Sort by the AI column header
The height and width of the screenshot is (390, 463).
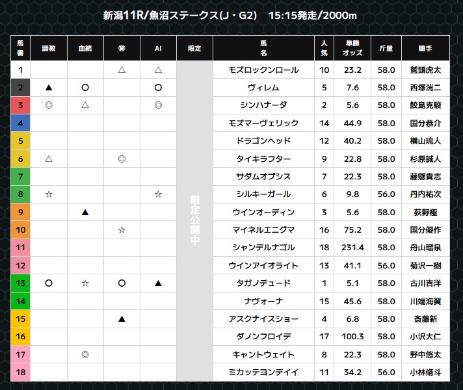click(x=158, y=49)
